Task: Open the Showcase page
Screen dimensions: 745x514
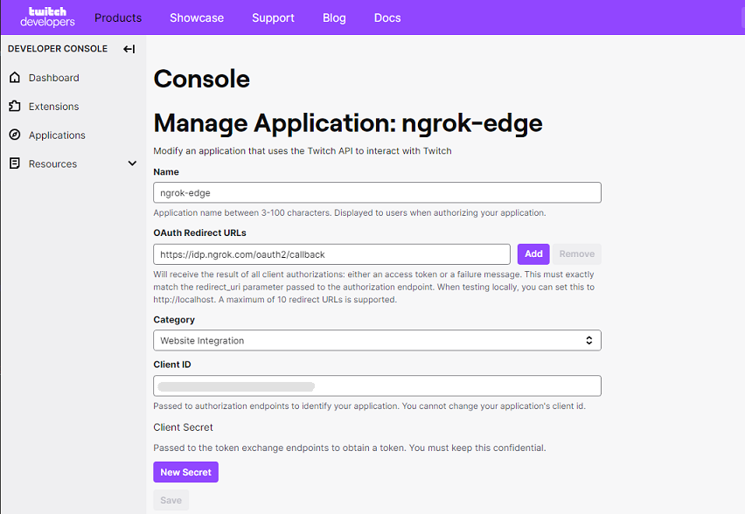Action: click(197, 17)
